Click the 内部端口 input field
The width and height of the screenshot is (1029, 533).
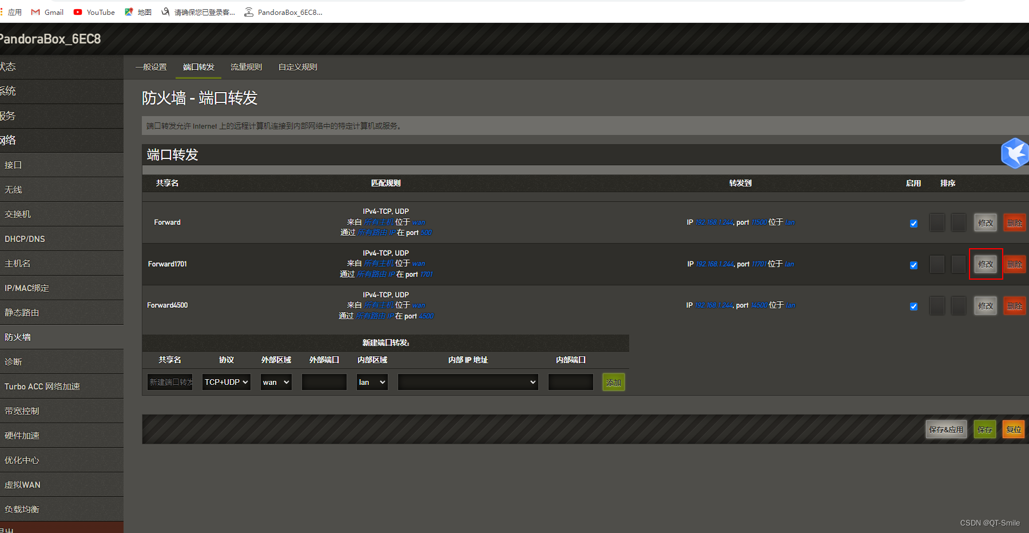pyautogui.click(x=571, y=382)
